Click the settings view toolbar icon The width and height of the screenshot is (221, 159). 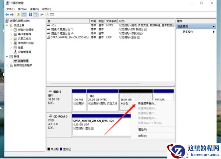pyautogui.click(x=52, y=14)
